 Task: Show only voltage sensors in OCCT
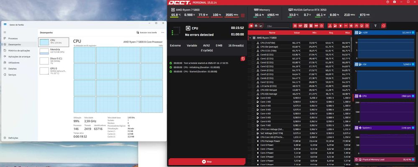pyautogui.click(x=335, y=26)
